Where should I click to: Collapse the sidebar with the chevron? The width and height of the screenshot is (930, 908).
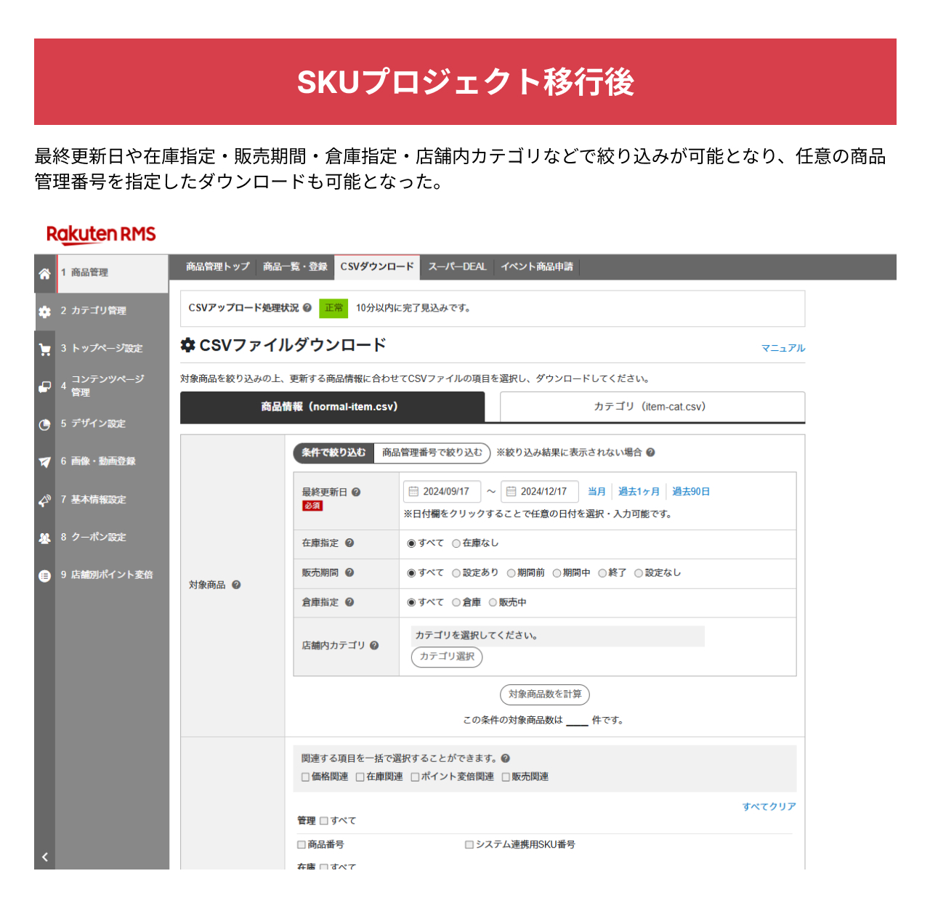tap(44, 856)
